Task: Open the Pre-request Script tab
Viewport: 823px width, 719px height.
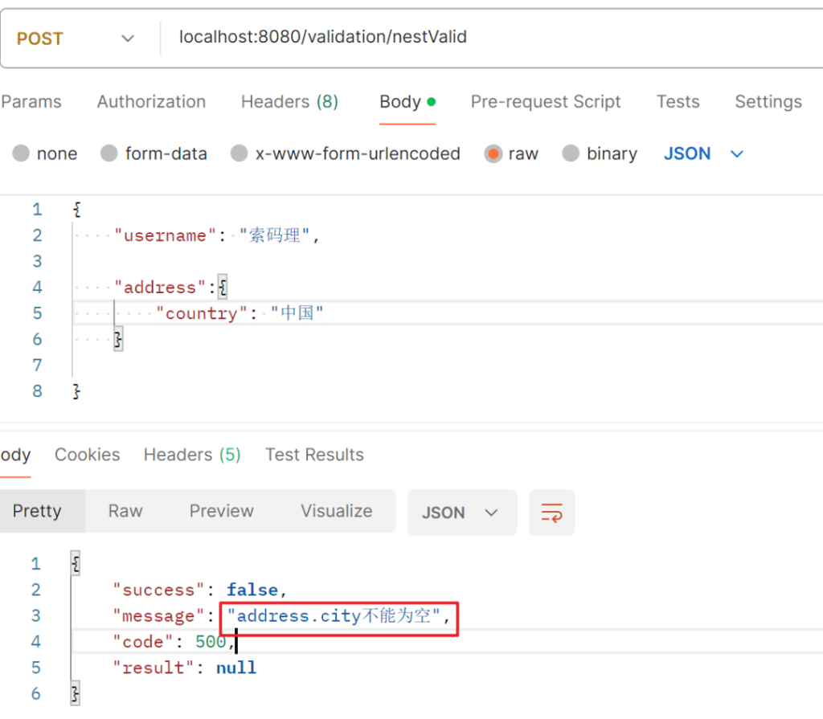Action: [545, 102]
